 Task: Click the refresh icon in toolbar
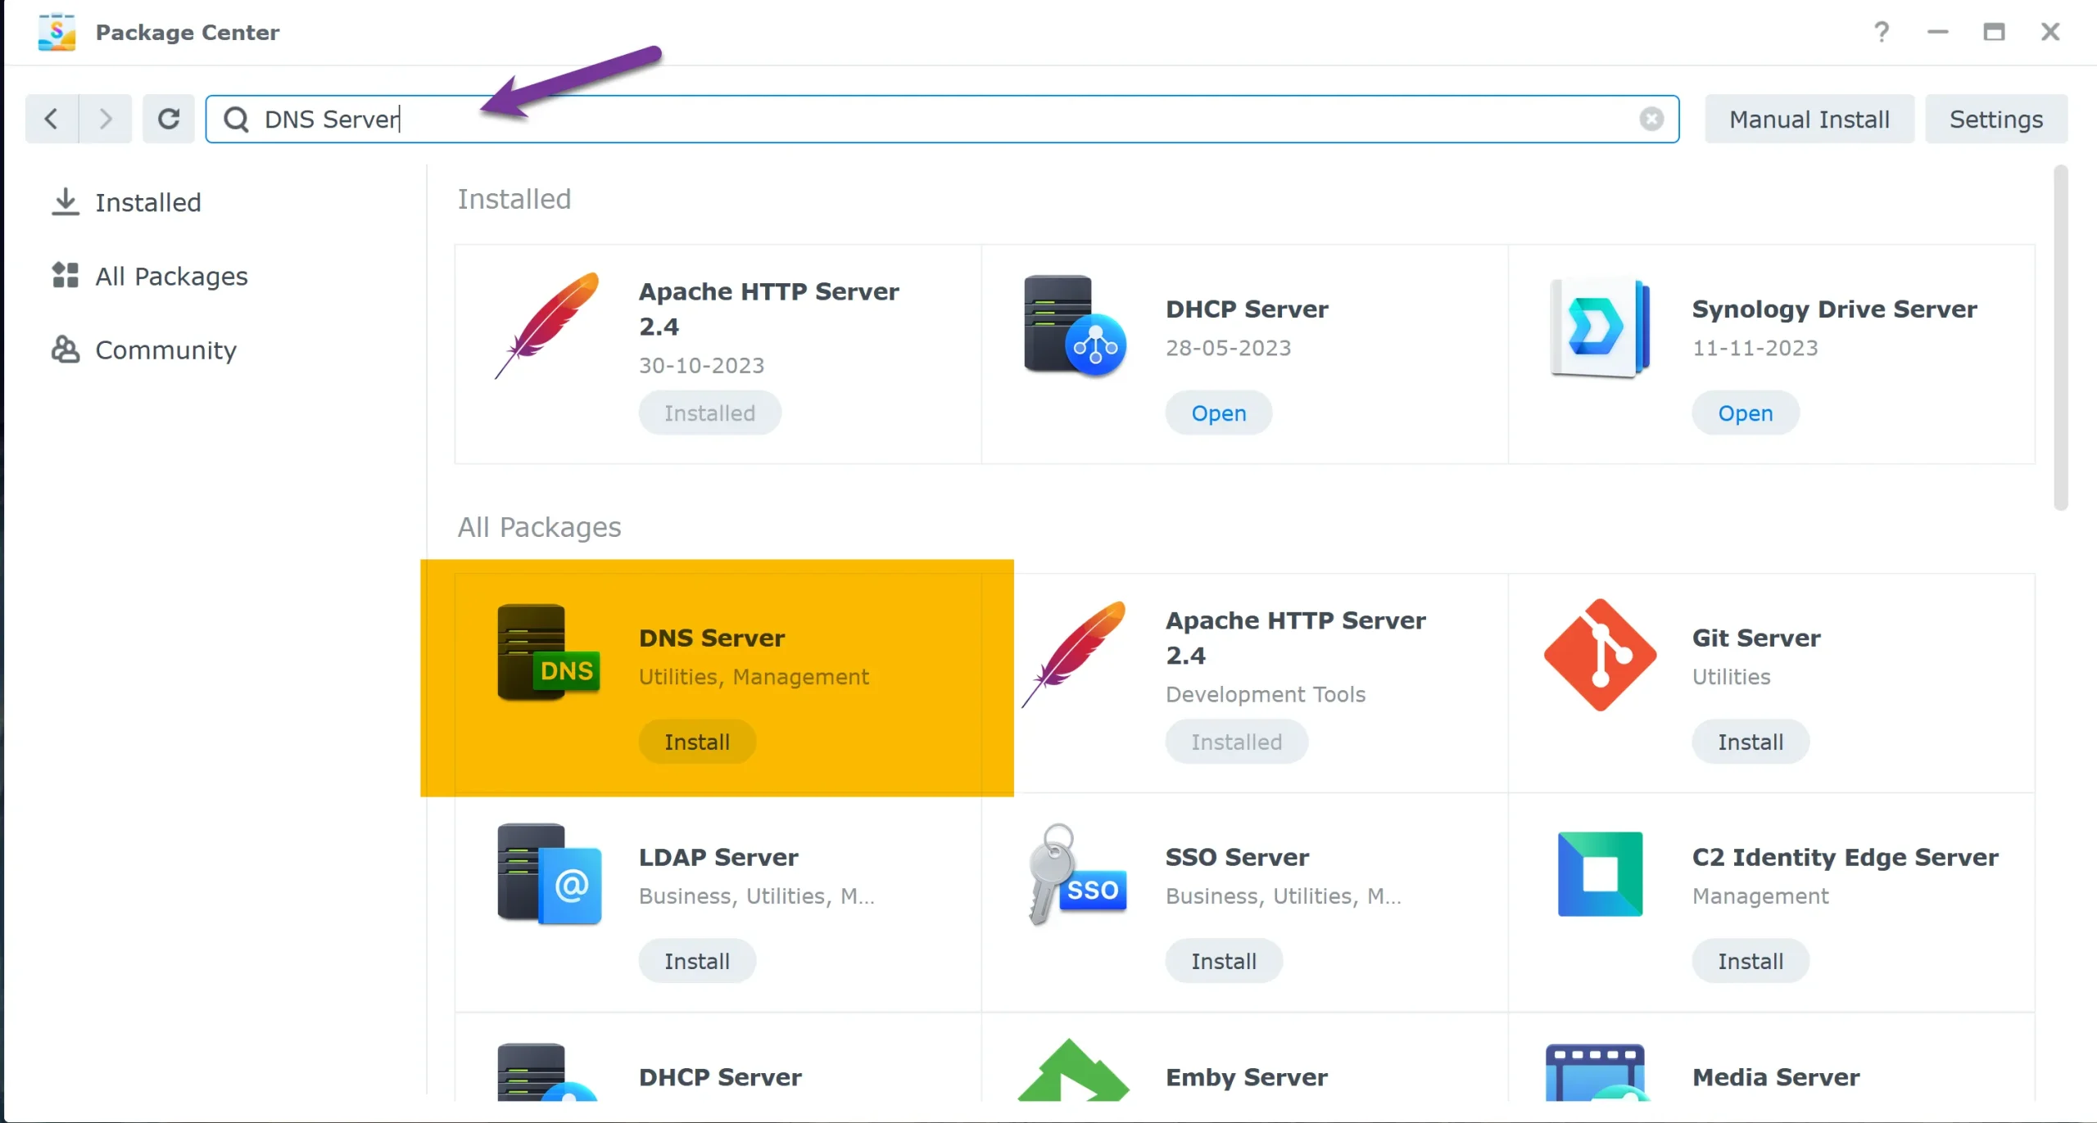point(169,120)
